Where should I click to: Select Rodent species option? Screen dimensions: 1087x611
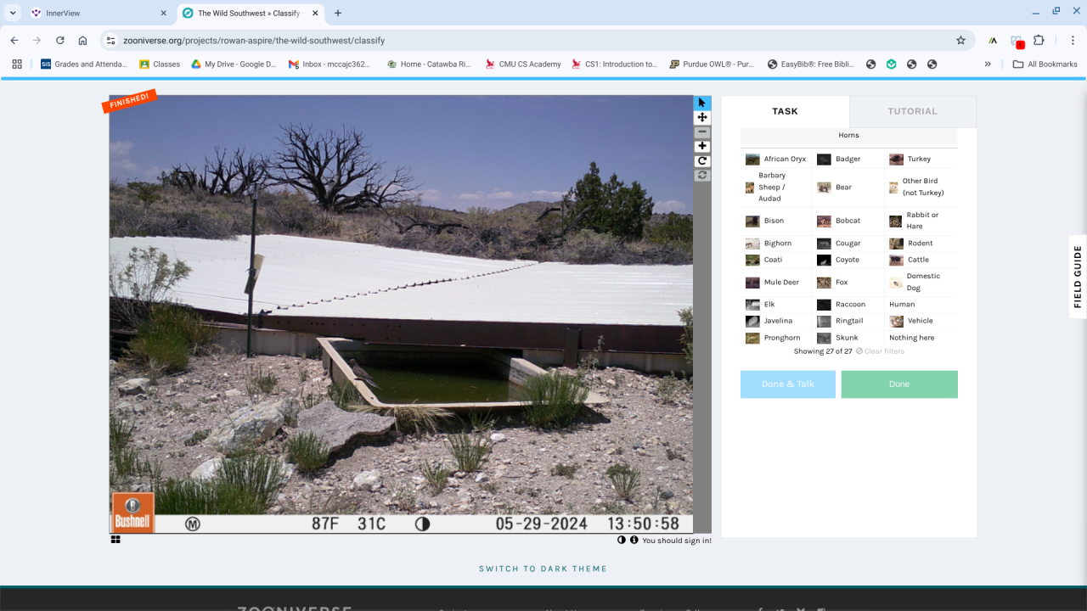921,244
